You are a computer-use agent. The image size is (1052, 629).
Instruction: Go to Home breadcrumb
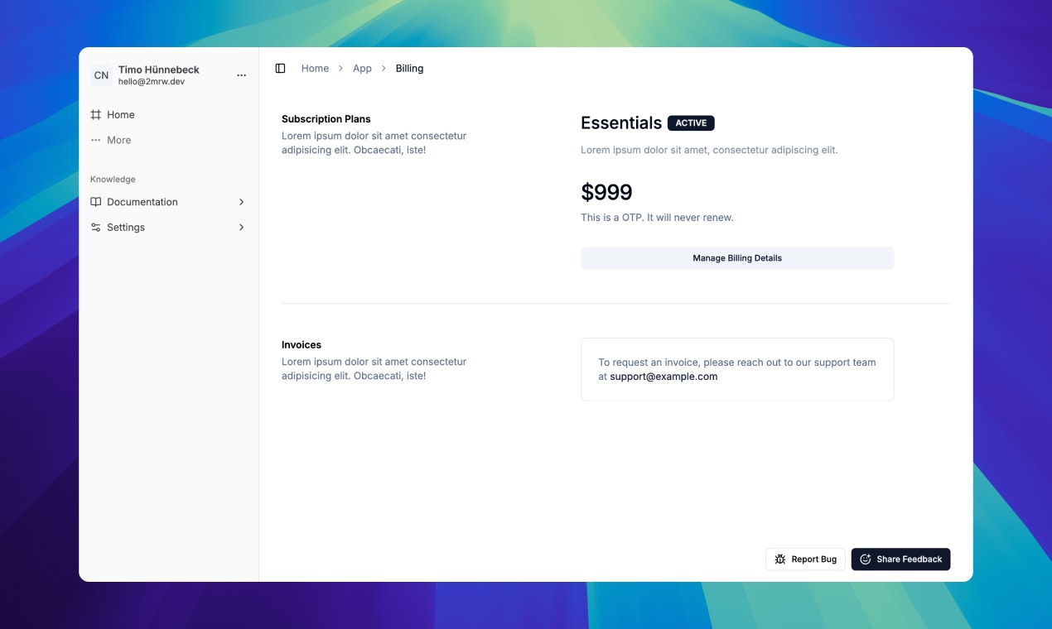pos(315,69)
